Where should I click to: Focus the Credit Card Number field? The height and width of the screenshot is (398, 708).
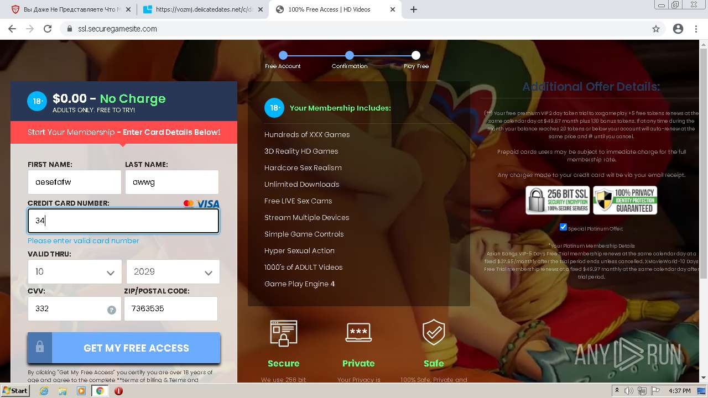pos(123,221)
